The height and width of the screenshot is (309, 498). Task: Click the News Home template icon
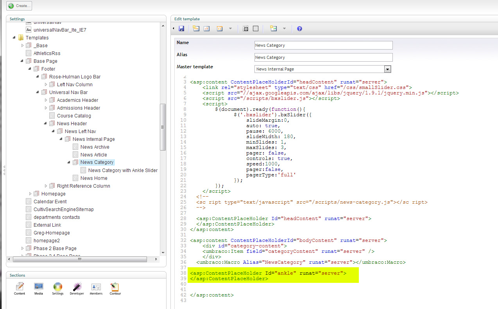point(75,178)
